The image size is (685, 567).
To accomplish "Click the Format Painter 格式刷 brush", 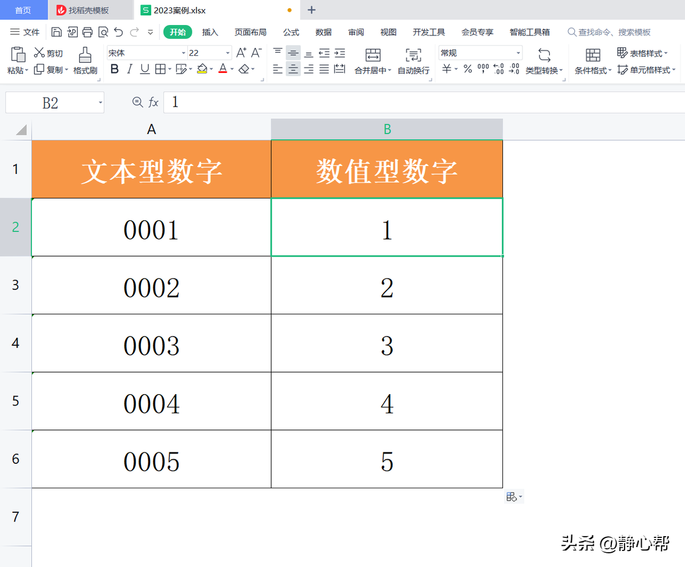I will tap(85, 61).
